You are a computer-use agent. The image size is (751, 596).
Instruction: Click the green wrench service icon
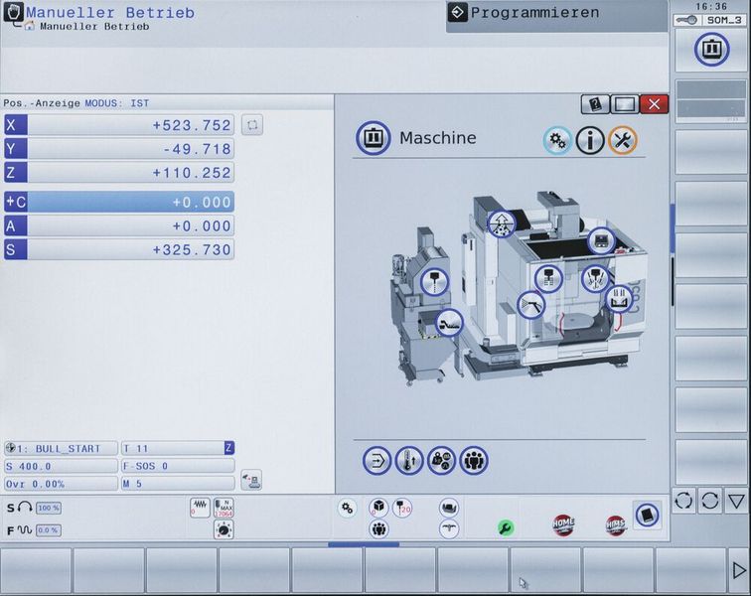tap(505, 528)
